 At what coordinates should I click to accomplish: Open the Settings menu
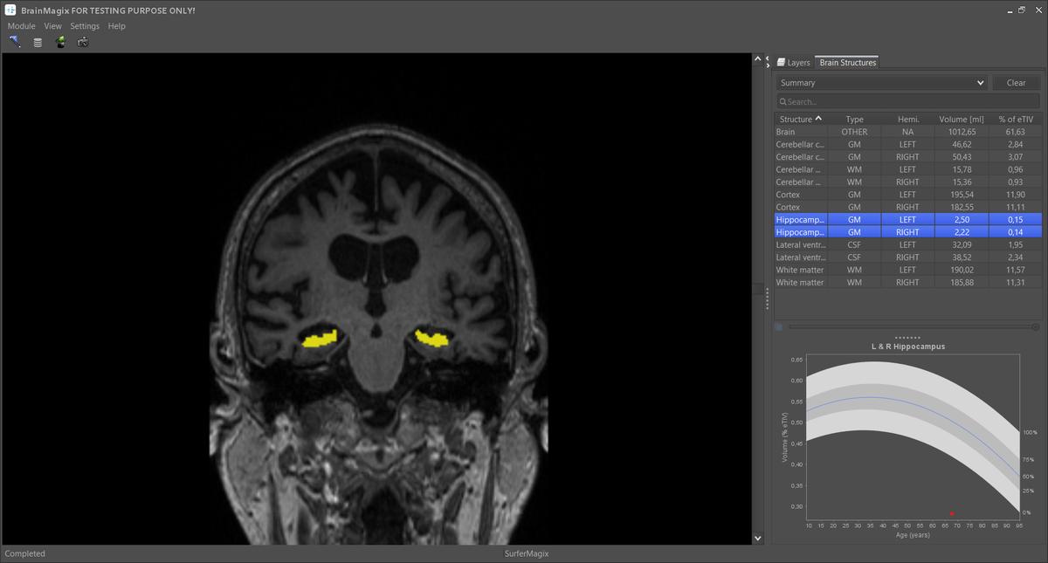(86, 26)
